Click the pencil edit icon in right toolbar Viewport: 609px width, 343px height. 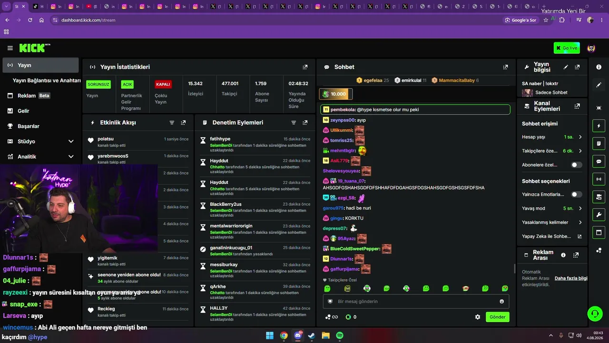click(x=599, y=85)
